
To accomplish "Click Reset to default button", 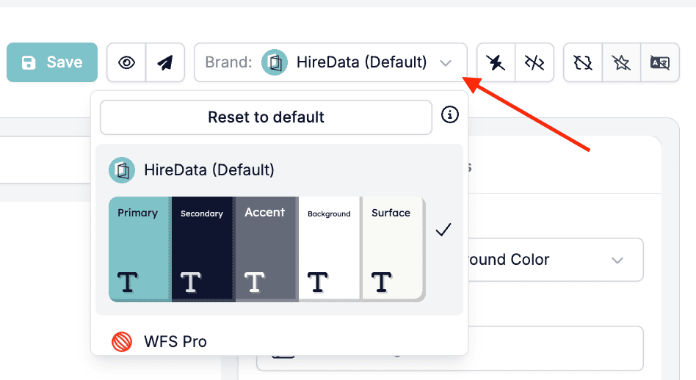I will 266,117.
